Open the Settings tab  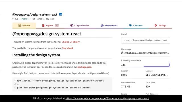tap(160, 25)
